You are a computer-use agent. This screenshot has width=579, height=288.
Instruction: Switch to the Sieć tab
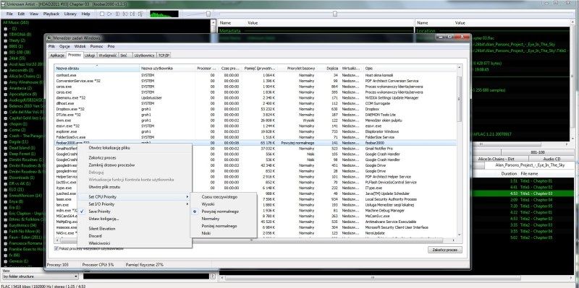coord(124,56)
